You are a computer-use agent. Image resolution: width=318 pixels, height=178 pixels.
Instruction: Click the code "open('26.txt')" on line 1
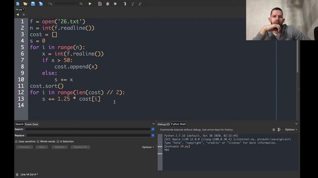pyautogui.click(x=64, y=22)
